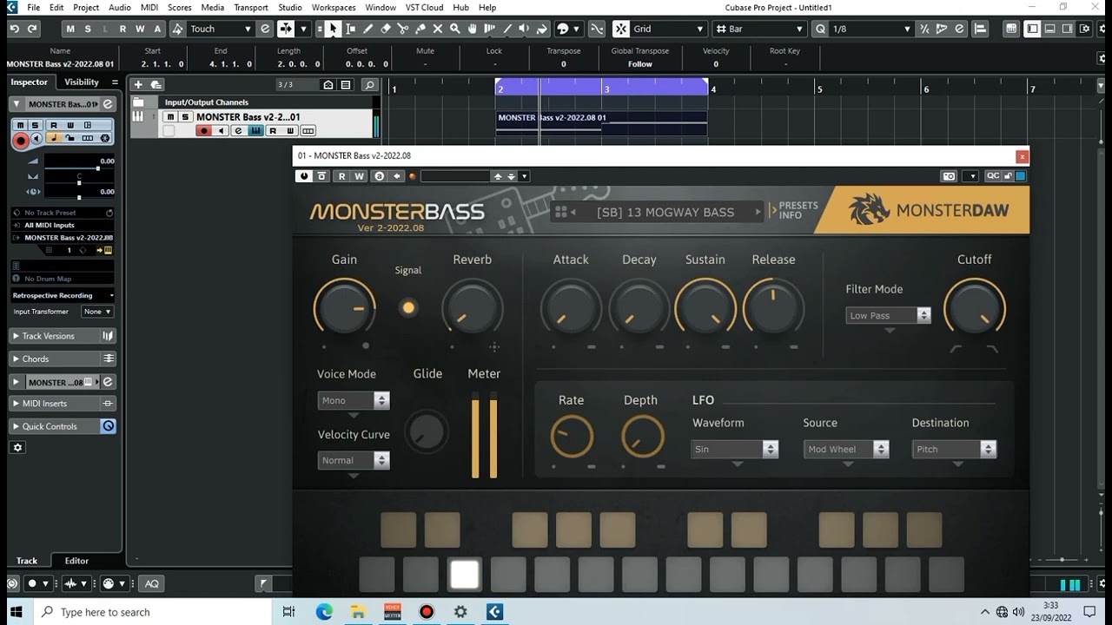Click the MONSTER Bass MIDI event in timeline
The height and width of the screenshot is (625, 1112).
pyautogui.click(x=601, y=122)
